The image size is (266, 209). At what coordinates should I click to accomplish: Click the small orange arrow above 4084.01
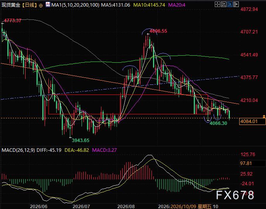point(264,116)
